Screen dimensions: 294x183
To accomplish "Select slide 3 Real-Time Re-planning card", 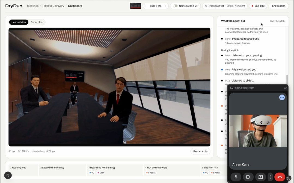I will [115, 170].
